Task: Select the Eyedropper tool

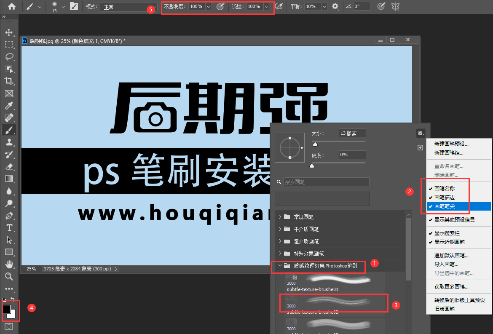Action: pos(9,106)
